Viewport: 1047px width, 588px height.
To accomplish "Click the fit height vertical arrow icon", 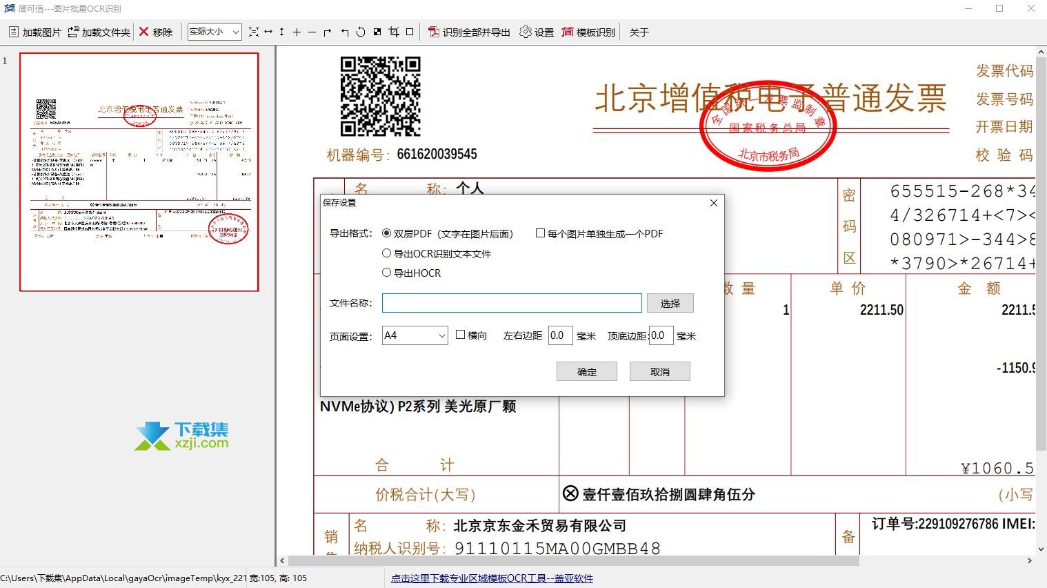I will [x=281, y=32].
